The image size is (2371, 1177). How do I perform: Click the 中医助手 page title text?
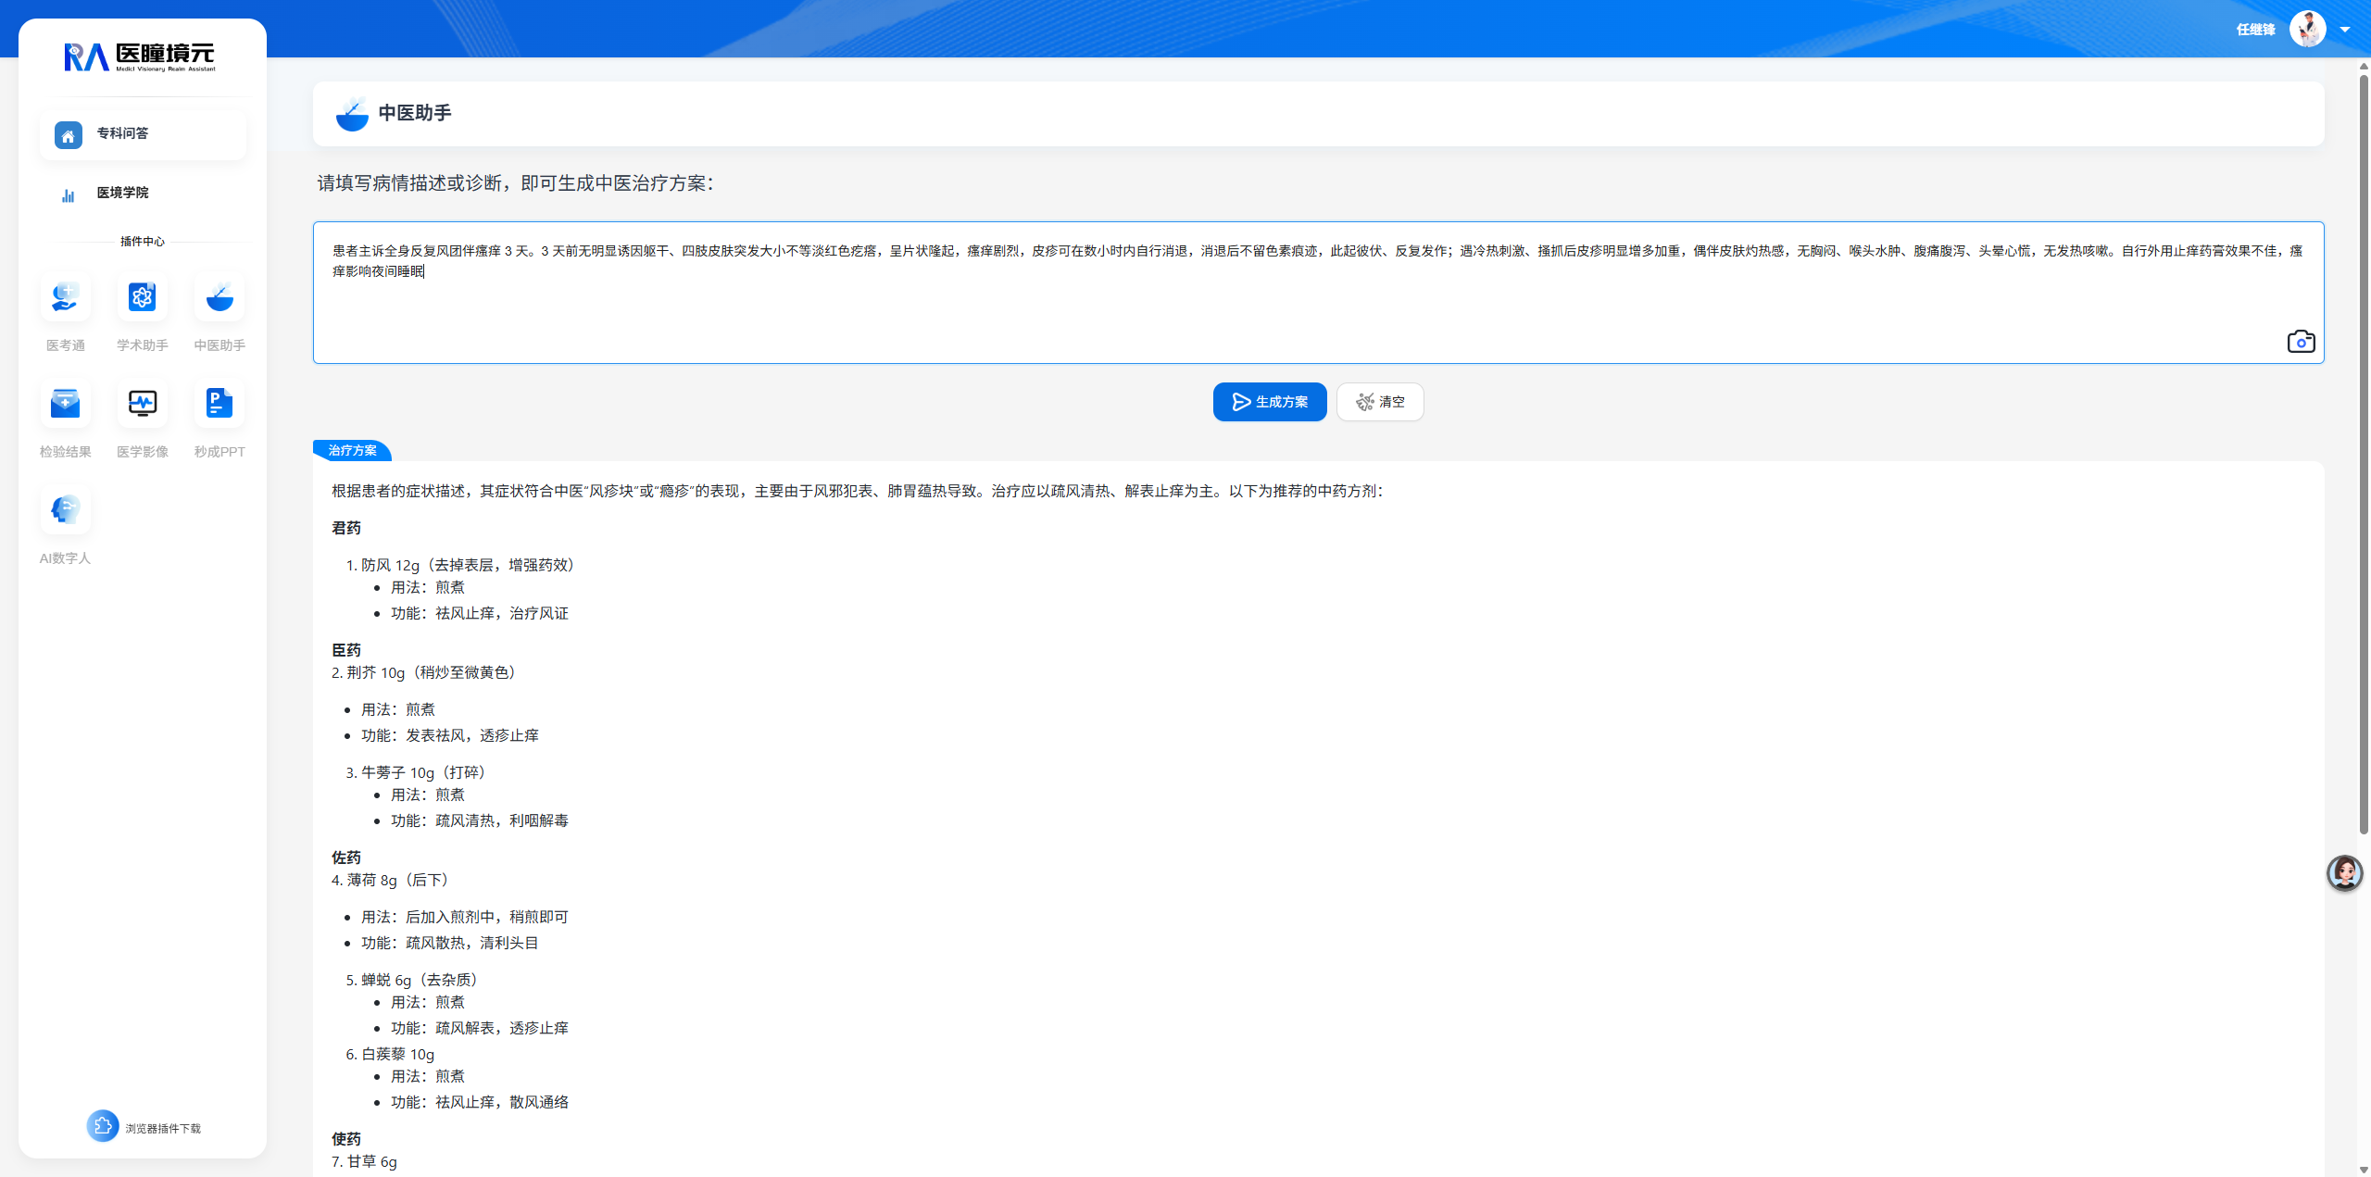tap(415, 113)
